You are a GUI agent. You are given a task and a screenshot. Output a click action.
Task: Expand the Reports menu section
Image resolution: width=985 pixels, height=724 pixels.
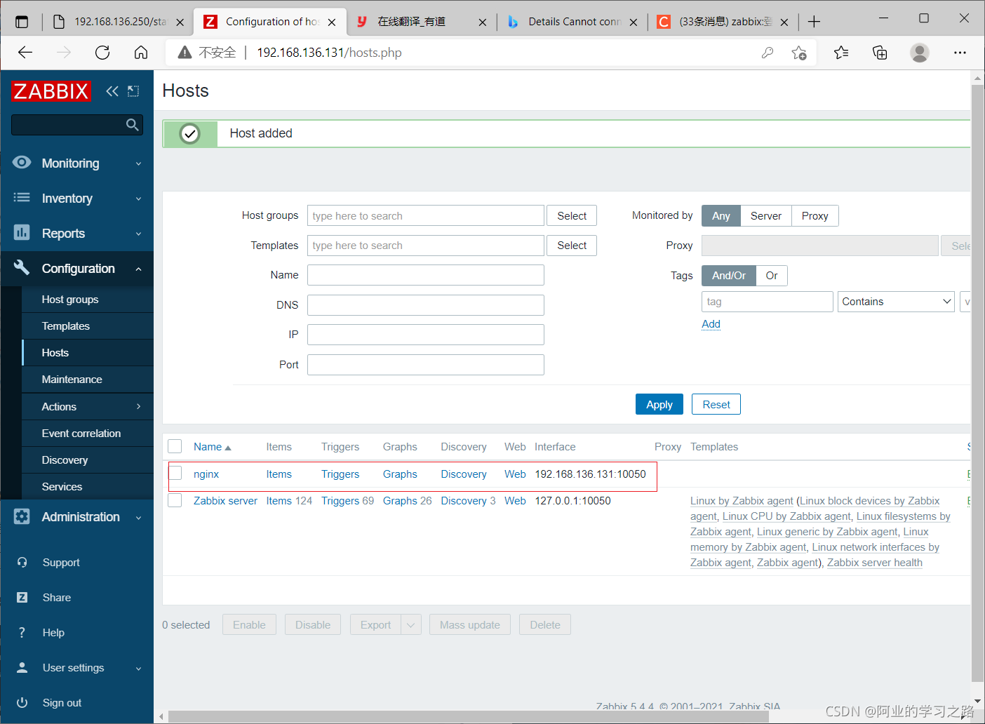point(138,234)
